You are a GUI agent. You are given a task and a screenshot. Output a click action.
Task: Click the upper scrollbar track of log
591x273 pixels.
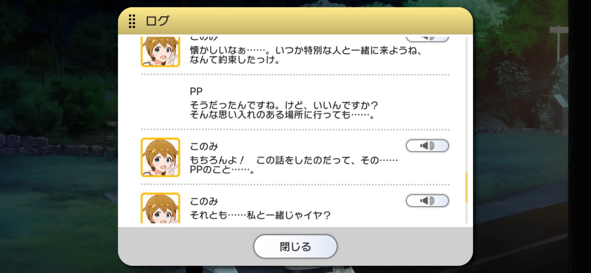coord(467,103)
